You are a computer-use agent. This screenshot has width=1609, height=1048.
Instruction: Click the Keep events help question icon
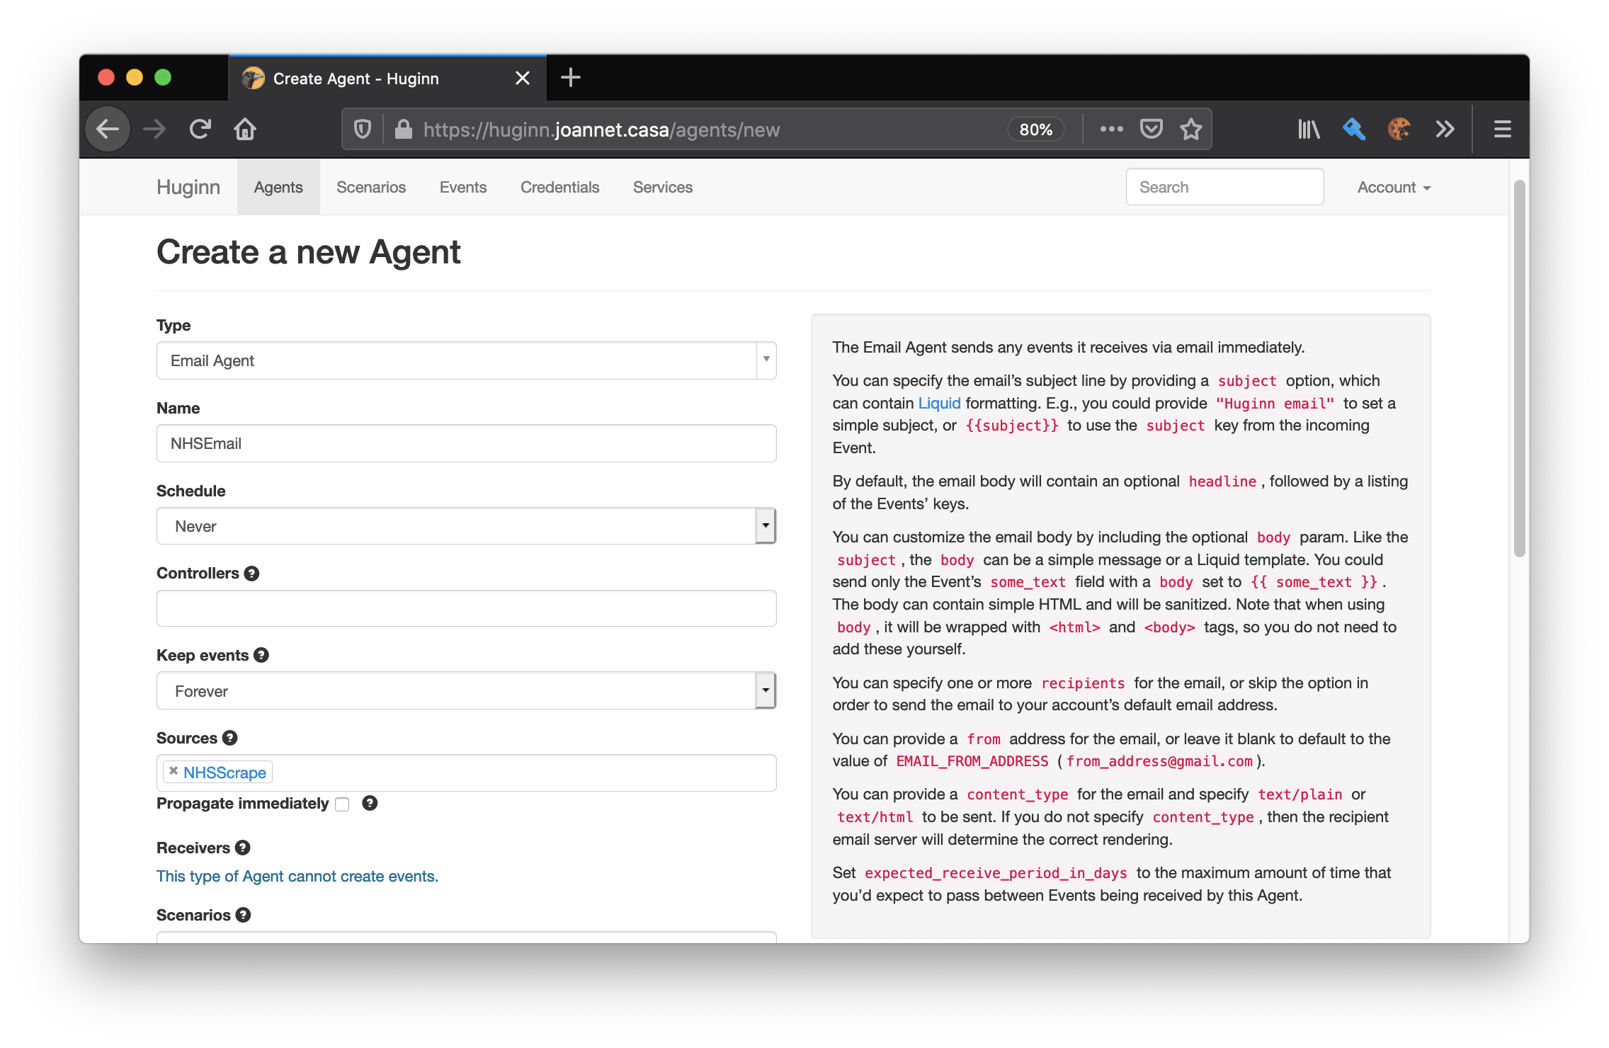261,655
